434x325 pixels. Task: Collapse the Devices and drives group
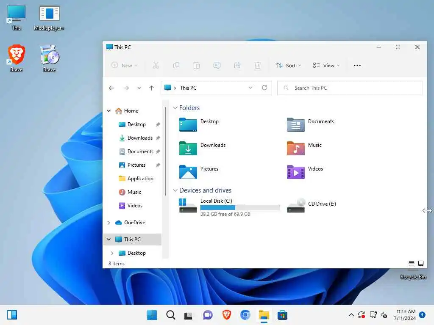point(175,190)
